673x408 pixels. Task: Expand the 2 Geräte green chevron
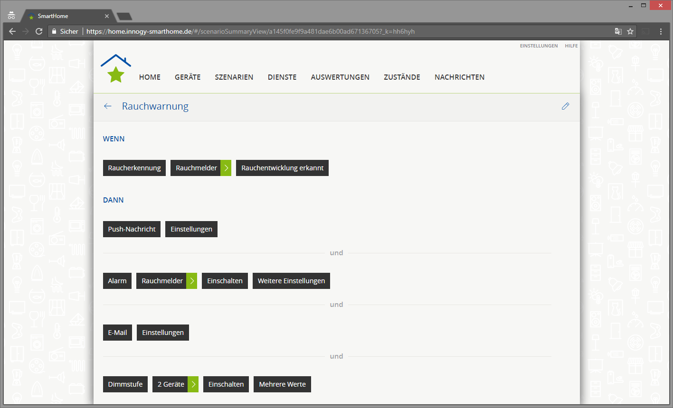click(193, 384)
